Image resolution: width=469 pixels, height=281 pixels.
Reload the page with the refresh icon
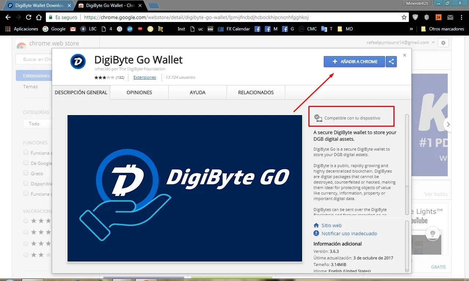click(29, 17)
